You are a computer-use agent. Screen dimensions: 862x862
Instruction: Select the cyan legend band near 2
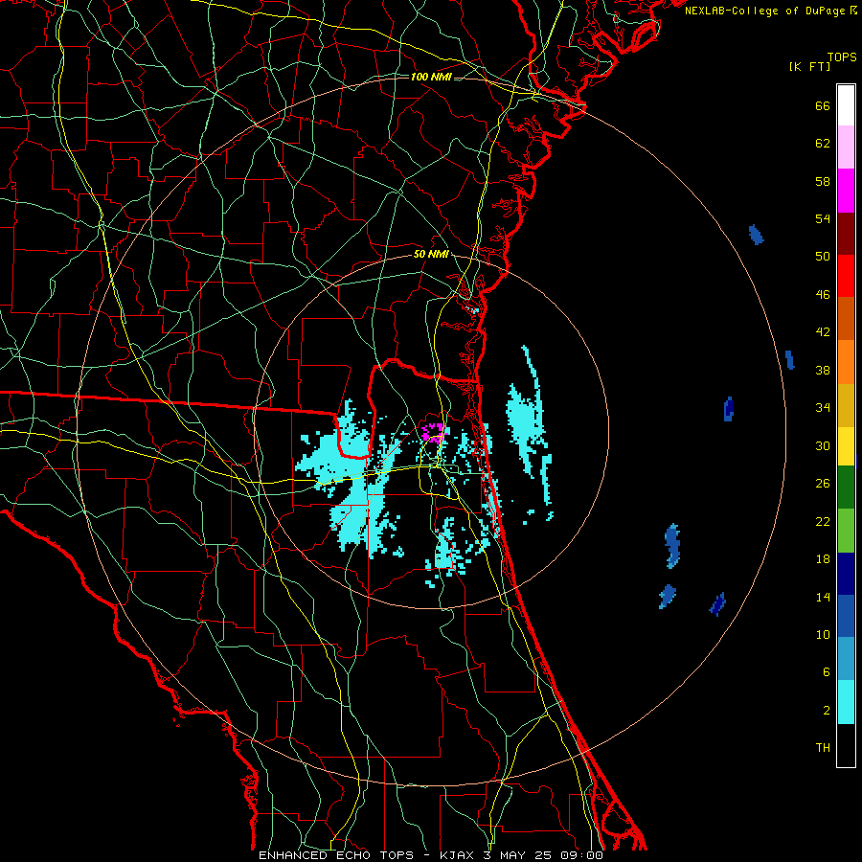(846, 702)
